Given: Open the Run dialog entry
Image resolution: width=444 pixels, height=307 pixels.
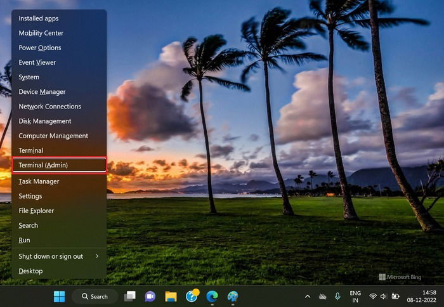Looking at the screenshot, I should pos(59,240).
